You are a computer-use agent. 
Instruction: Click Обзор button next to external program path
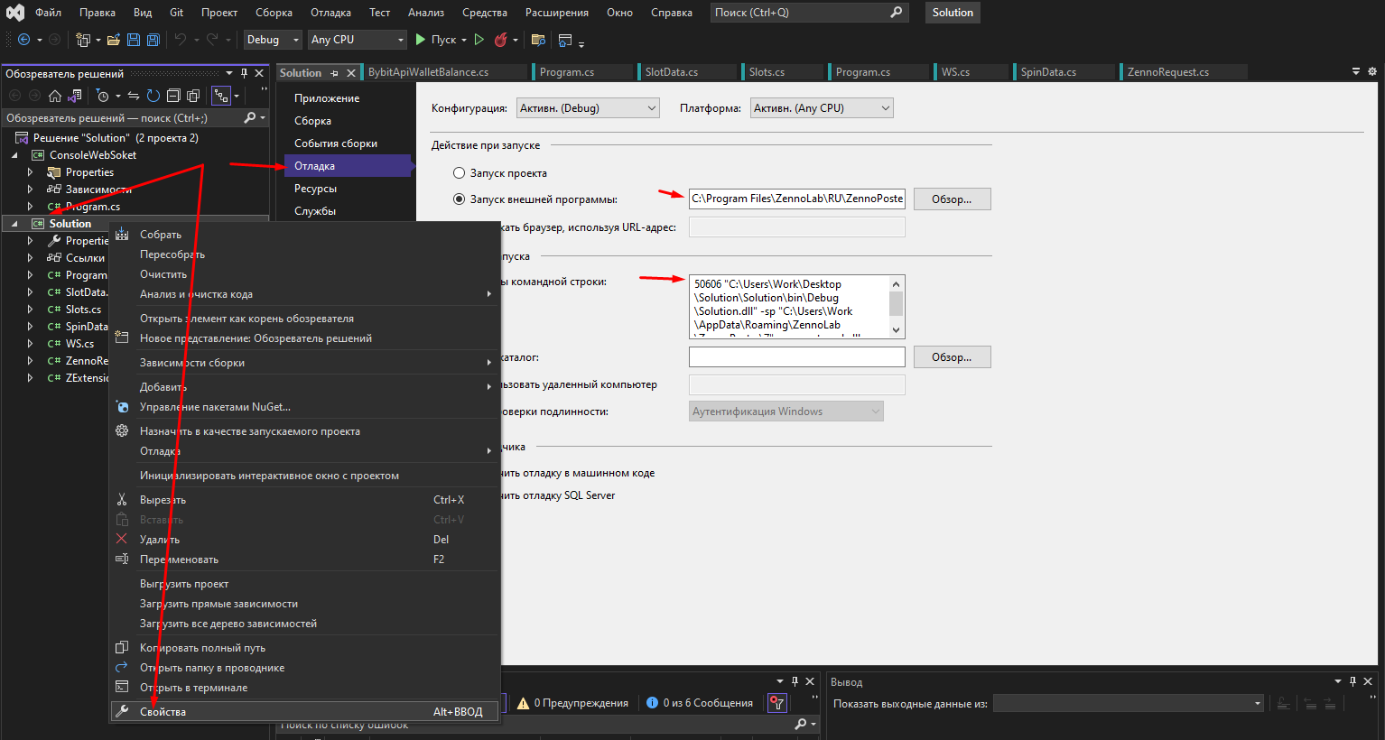(x=952, y=199)
